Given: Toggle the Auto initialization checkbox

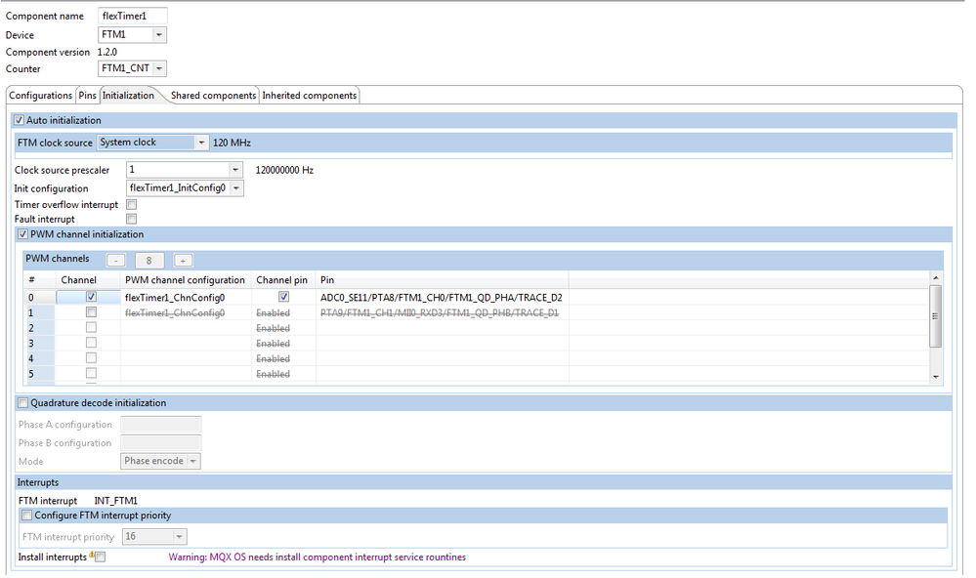Looking at the screenshot, I should coord(20,120).
